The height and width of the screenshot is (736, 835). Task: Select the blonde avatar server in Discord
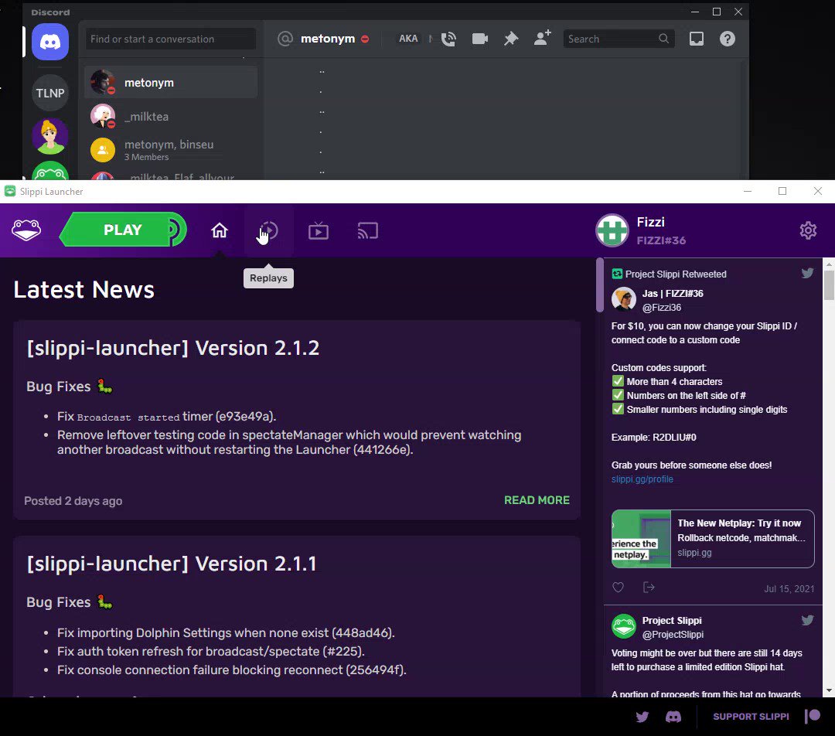point(50,136)
